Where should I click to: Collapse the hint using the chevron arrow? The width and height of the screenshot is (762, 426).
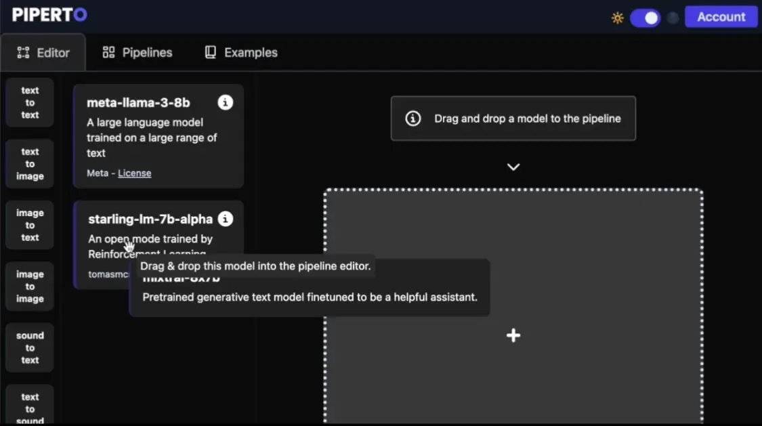click(x=513, y=167)
